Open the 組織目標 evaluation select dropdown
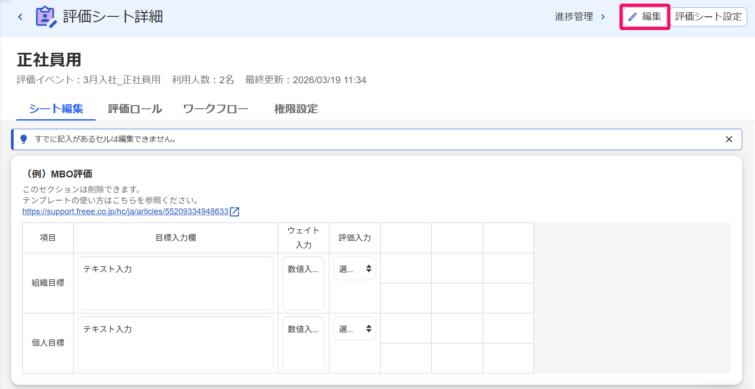Screen dimensions: 755x389 point(355,268)
